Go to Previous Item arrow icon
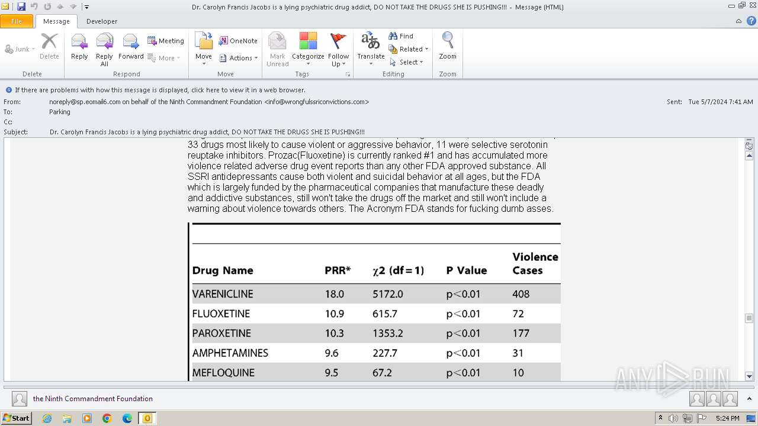The width and height of the screenshot is (758, 426). tap(60, 7)
